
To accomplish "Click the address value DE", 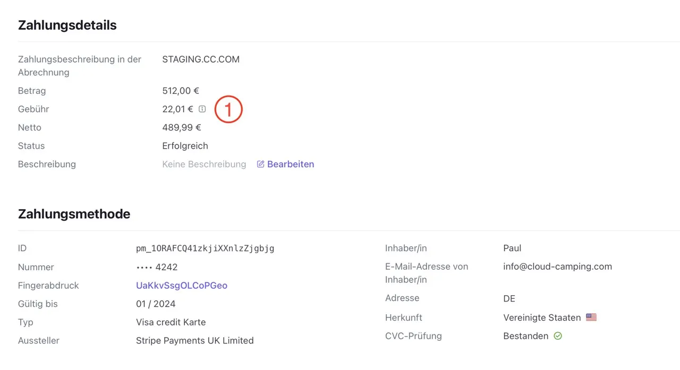I will point(509,299).
